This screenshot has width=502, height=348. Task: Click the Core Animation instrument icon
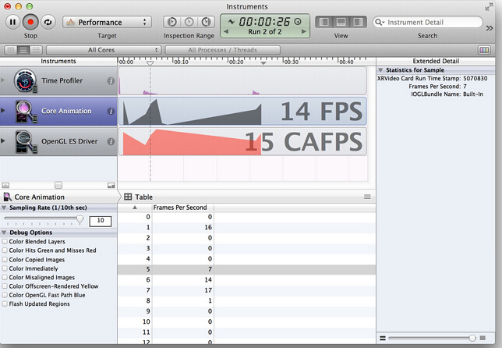click(26, 111)
